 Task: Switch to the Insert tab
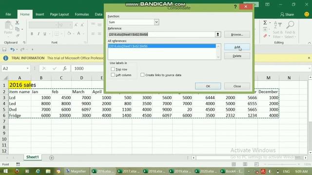click(x=40, y=14)
